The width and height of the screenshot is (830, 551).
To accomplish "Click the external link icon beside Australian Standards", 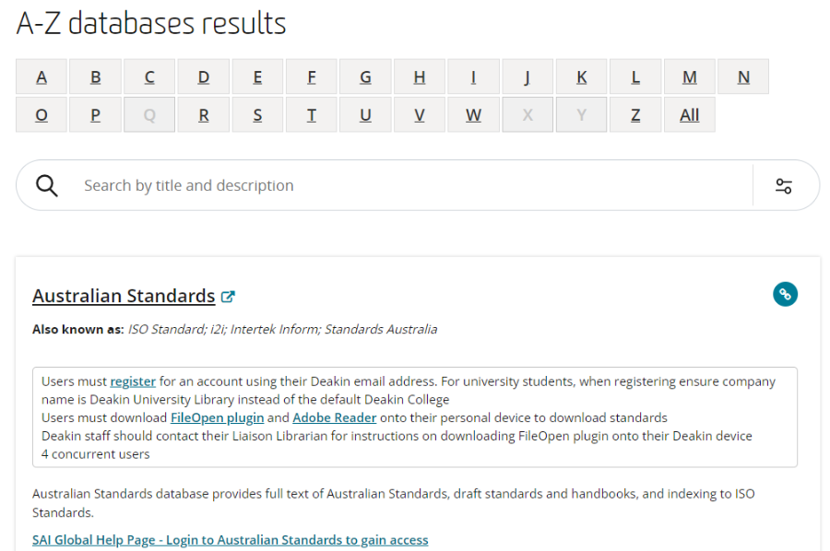I will tap(228, 297).
